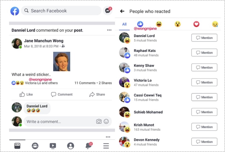Select the All reactions tab
225x152 pixels.
point(124,24)
